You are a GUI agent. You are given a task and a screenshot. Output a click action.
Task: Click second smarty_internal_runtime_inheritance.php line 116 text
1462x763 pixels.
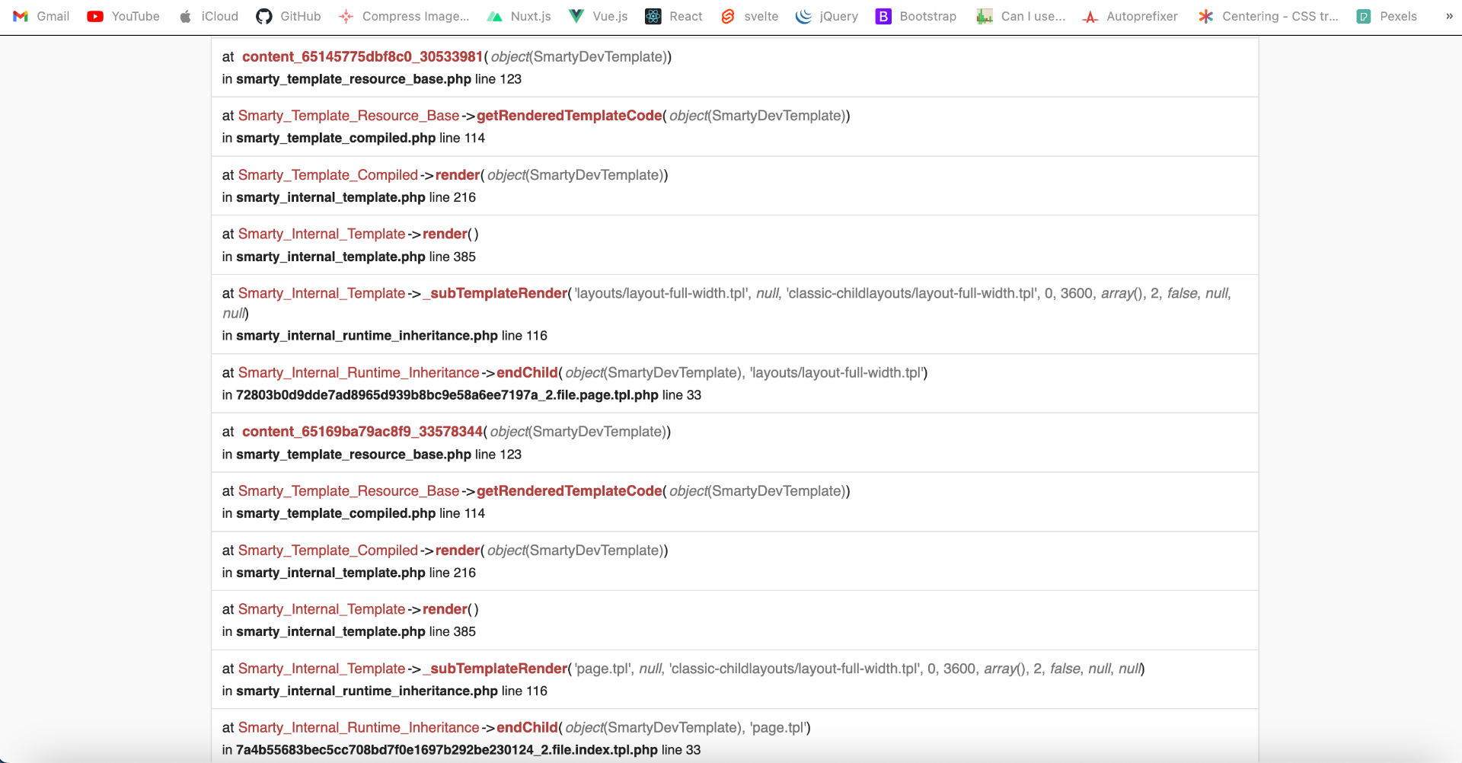click(391, 691)
